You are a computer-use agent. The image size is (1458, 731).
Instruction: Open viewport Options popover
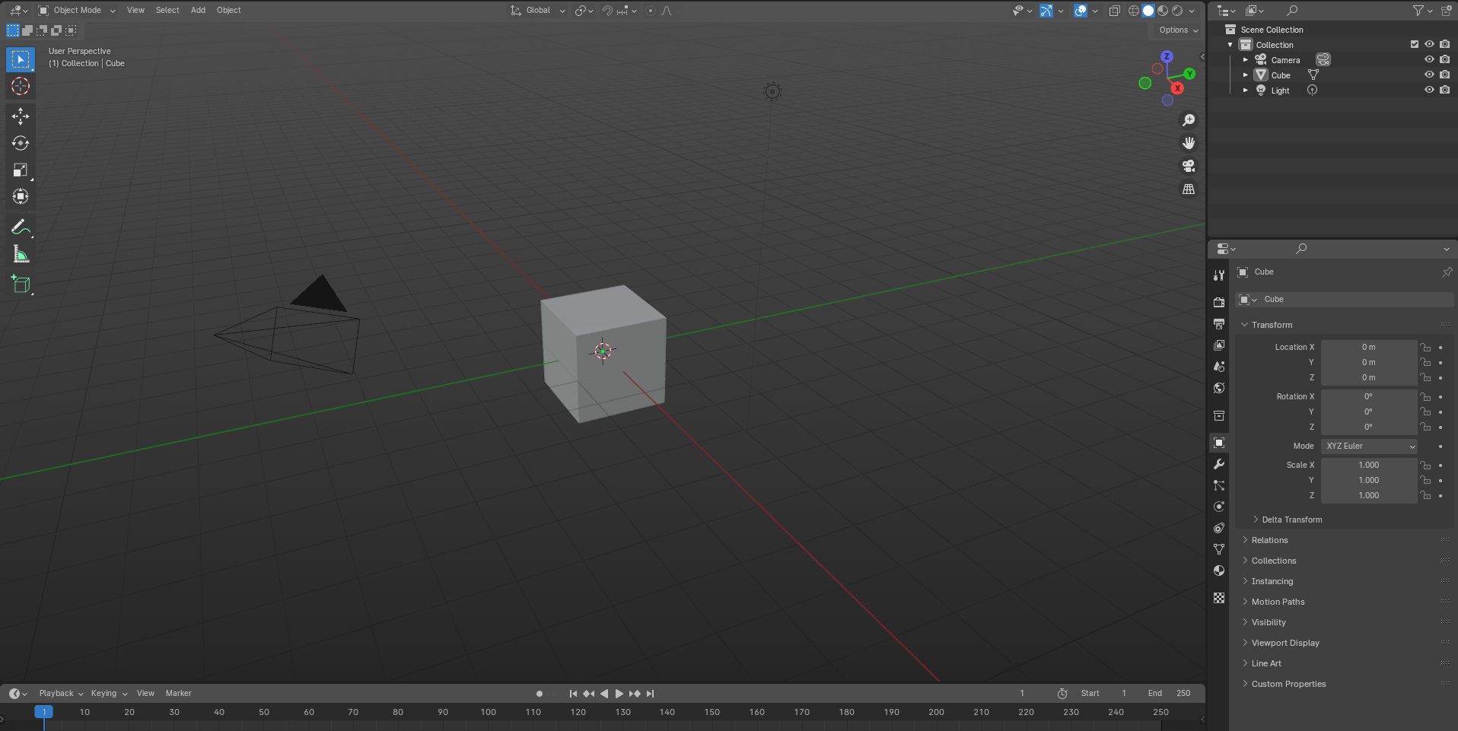pos(1179,30)
